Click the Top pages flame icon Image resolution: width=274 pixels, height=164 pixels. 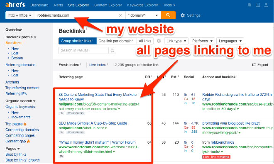pyautogui.click(x=25, y=124)
